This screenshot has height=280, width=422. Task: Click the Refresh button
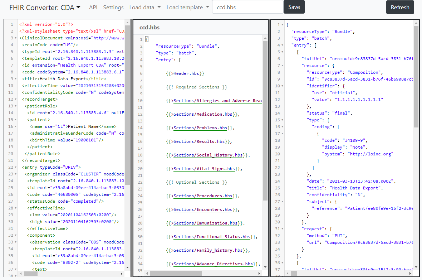coord(400,7)
